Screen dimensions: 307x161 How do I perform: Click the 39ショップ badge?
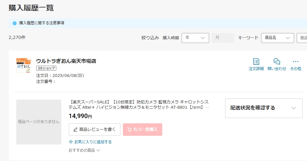pos(46,68)
